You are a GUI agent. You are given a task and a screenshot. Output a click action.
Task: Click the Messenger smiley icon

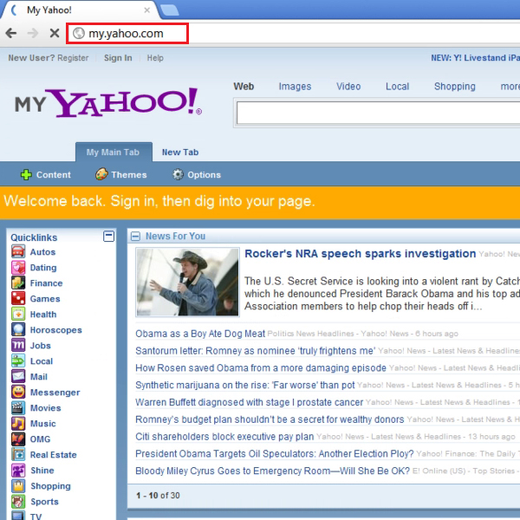(x=18, y=392)
